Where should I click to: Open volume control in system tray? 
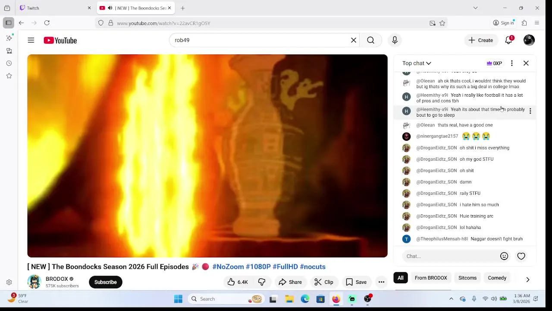click(x=494, y=299)
